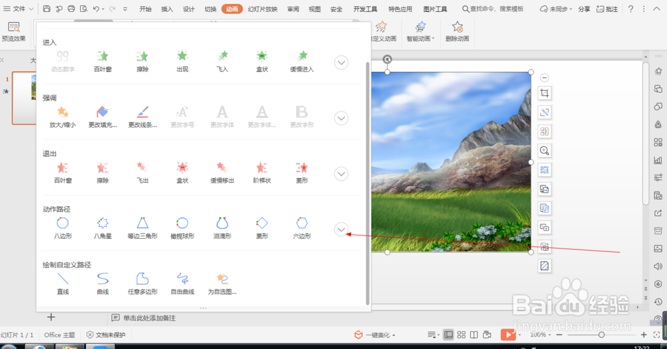This screenshot has width=667, height=349.
Task: Select the 百叶窗 exit animation
Action: tap(63, 173)
